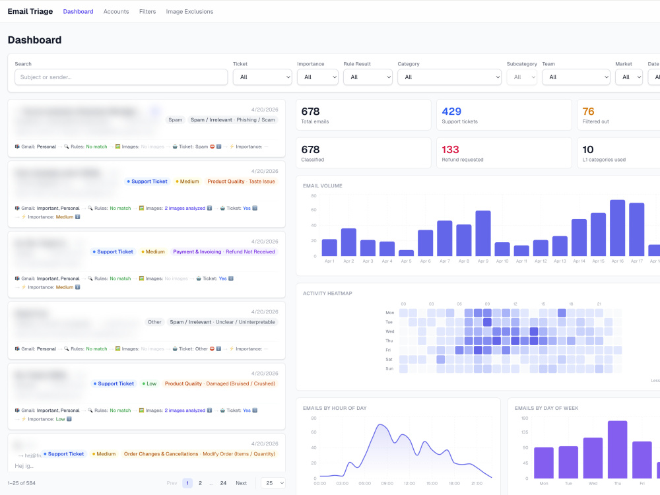The width and height of the screenshot is (660, 495).
Task: Open the Subcategory dropdown
Action: point(522,77)
